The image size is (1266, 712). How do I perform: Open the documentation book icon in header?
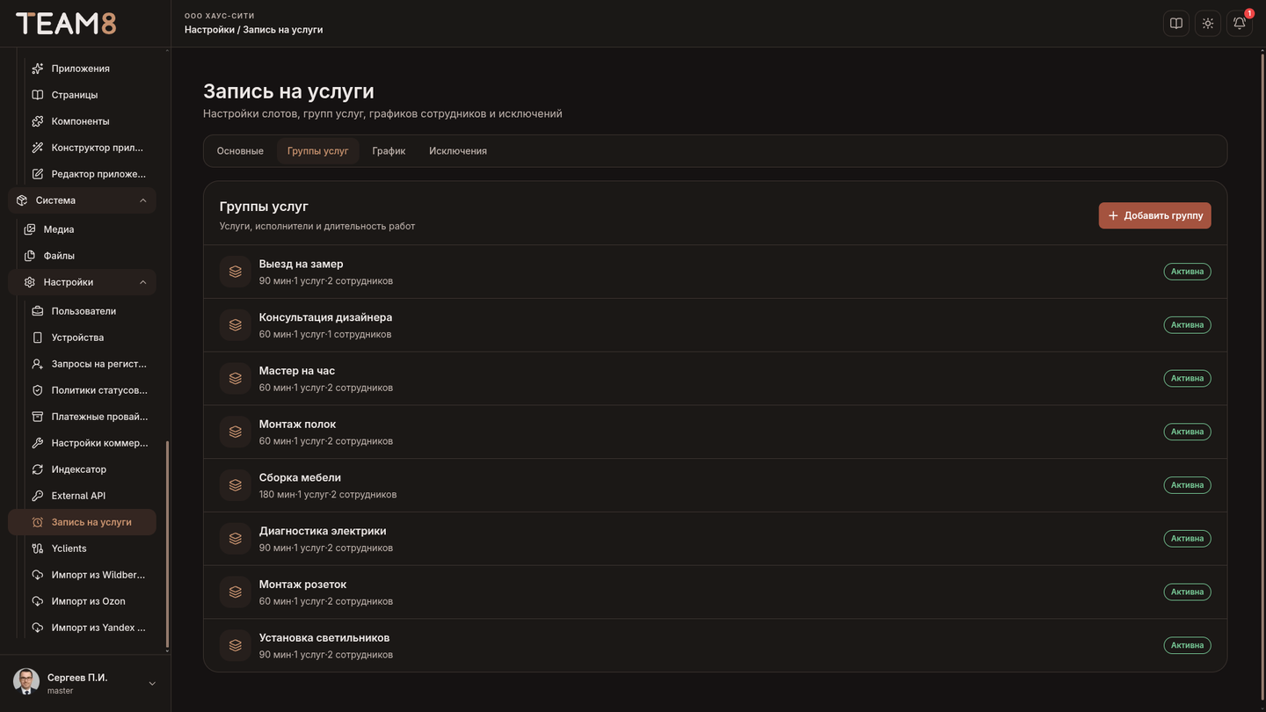(1176, 24)
